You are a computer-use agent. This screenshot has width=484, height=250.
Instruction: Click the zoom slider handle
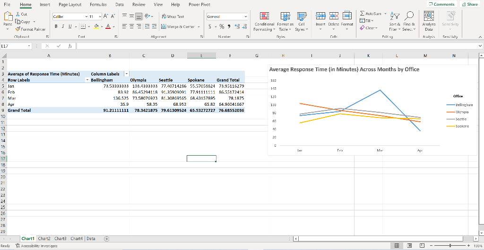point(450,245)
